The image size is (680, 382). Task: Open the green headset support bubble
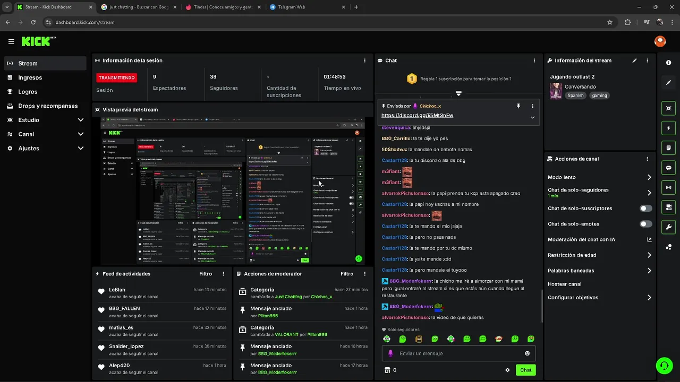tap(664, 366)
